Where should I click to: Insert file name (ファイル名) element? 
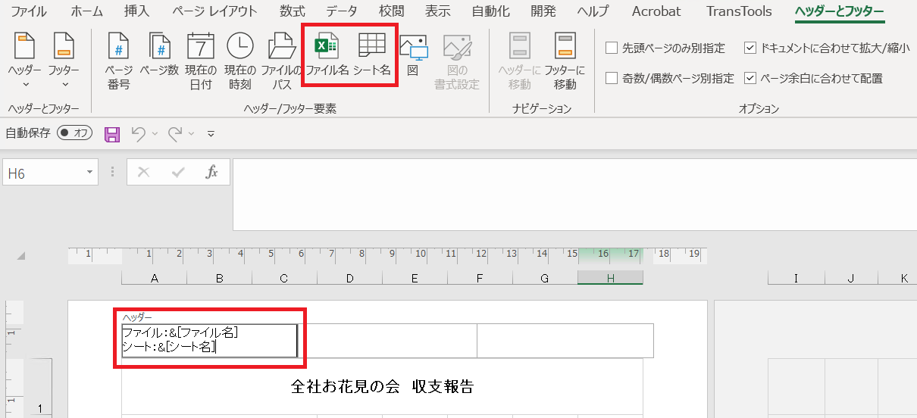(327, 56)
